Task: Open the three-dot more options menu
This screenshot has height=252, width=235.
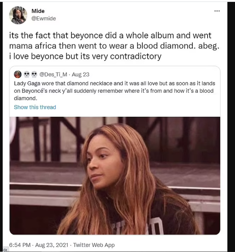Action: pyautogui.click(x=217, y=11)
